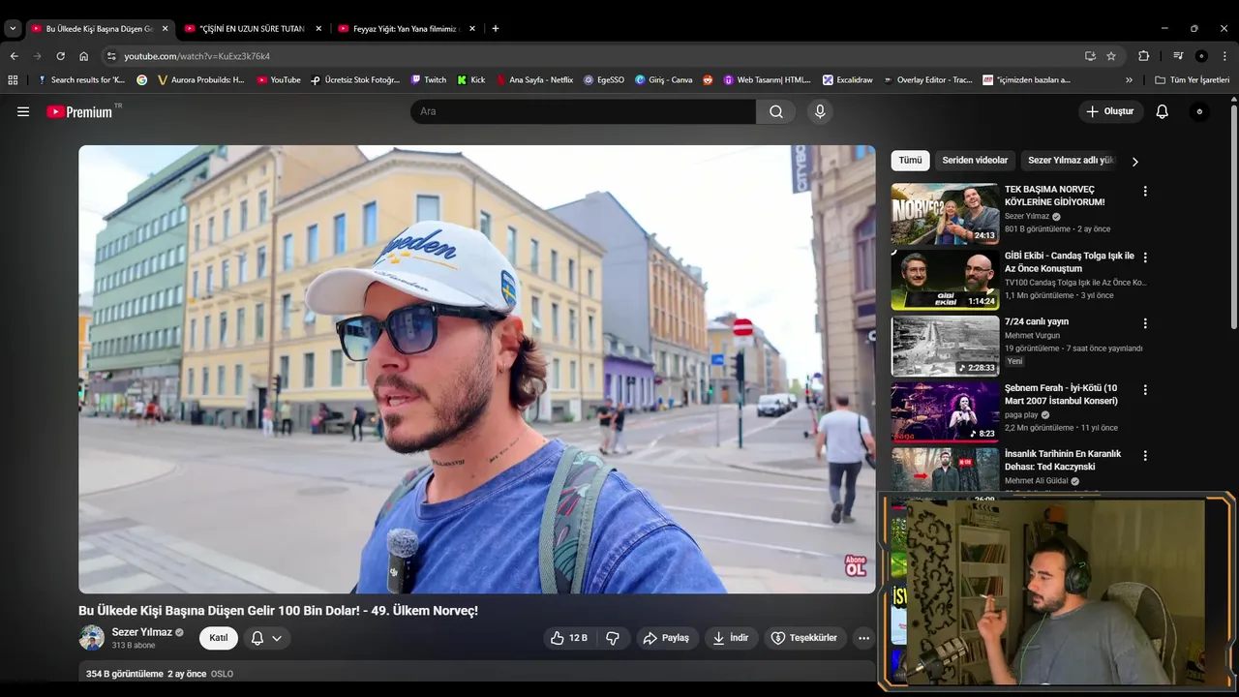Open options for GİBİ Ekibi video
Viewport: 1239px width, 697px height.
click(x=1145, y=258)
